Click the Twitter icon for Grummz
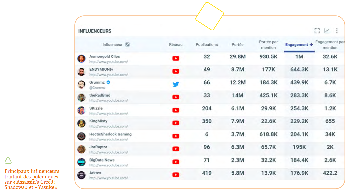 176,84
